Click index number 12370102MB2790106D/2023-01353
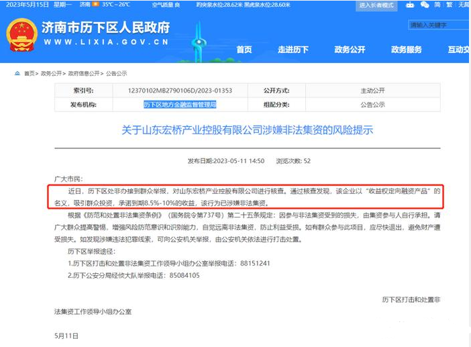 coord(180,91)
